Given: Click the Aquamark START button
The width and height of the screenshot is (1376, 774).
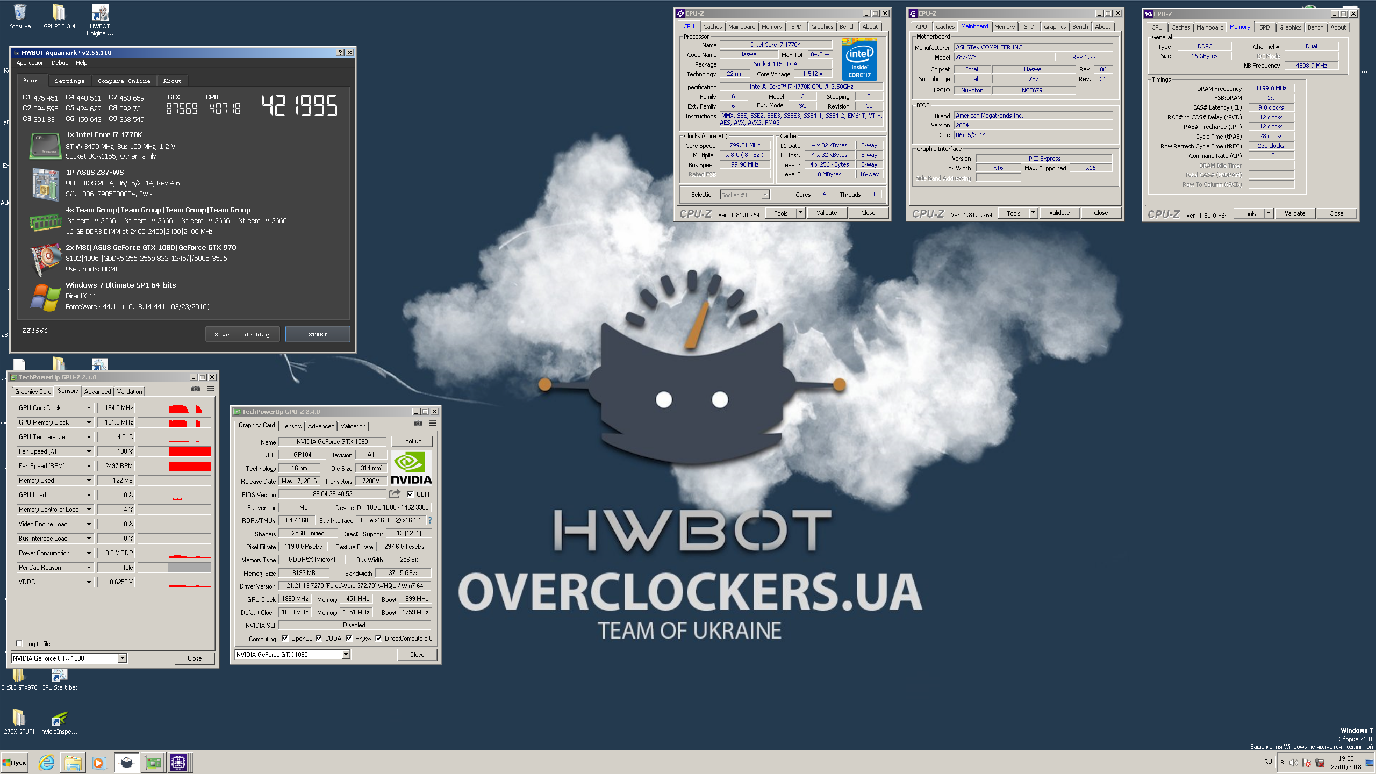Looking at the screenshot, I should 318,334.
